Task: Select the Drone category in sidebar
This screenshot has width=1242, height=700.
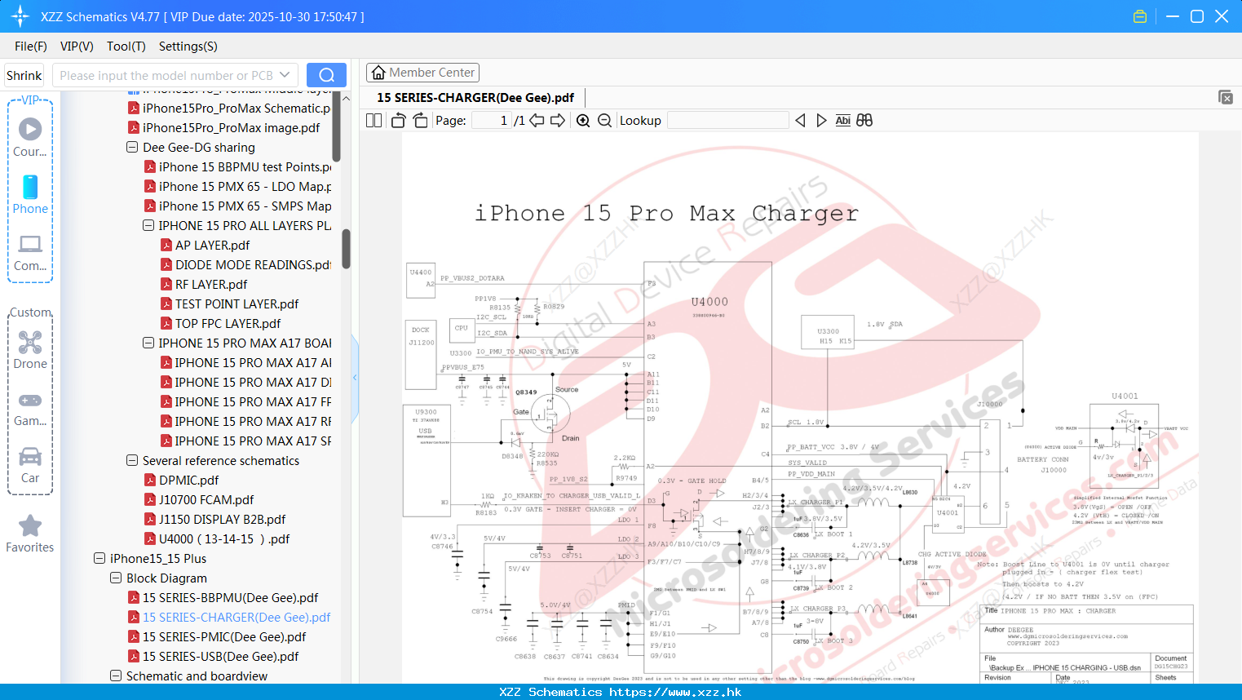Action: coord(30,350)
